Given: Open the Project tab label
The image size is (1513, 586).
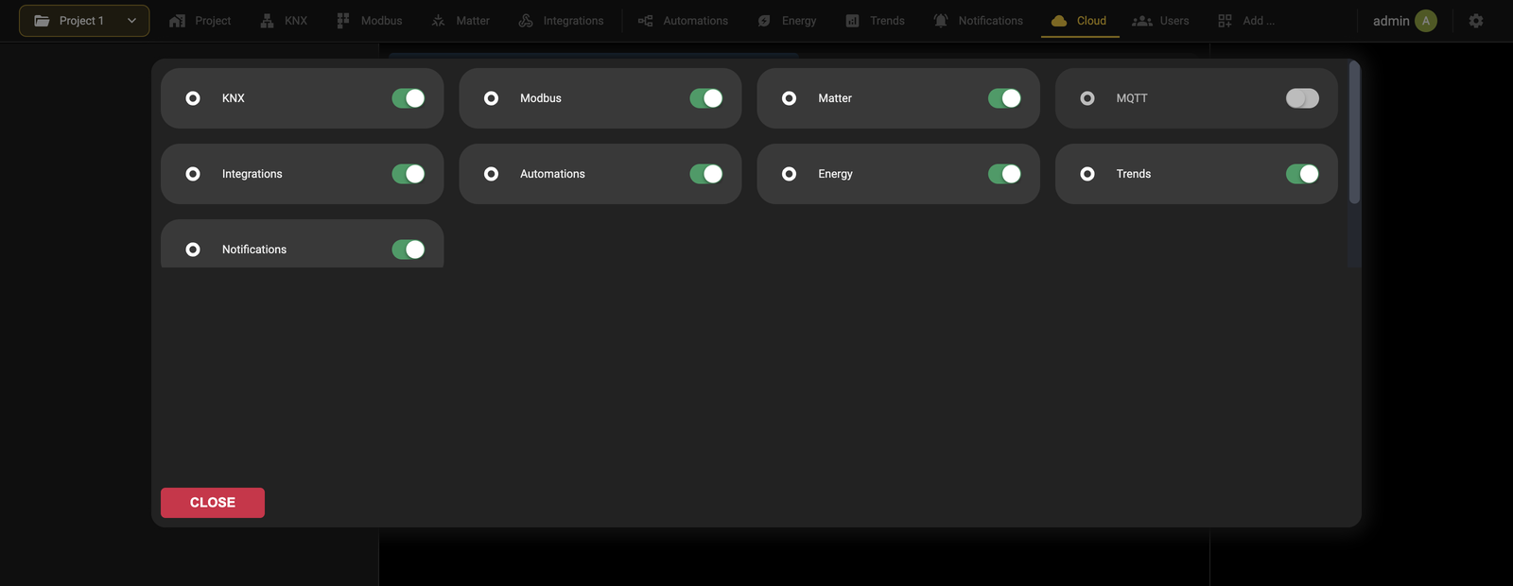Looking at the screenshot, I should (x=213, y=21).
